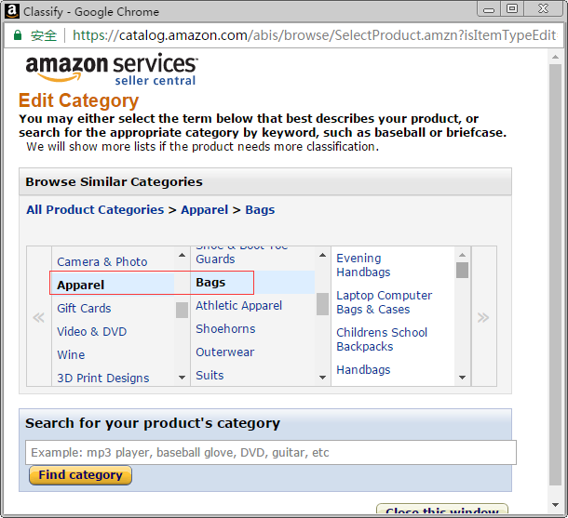This screenshot has width=568, height=518.
Task: Click down arrow of second category list scrollbar
Action: point(322,378)
